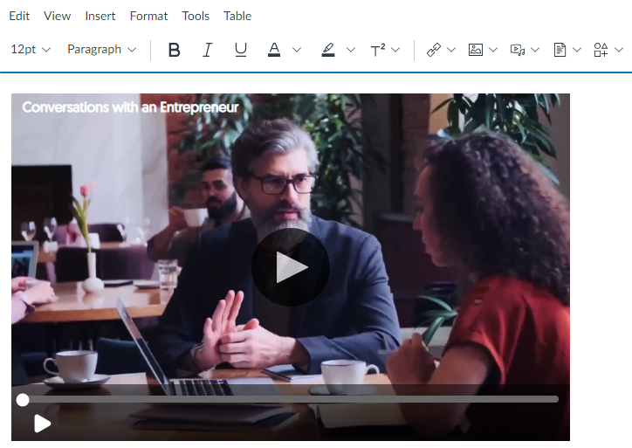Click the 'Conversations with an Entrepreneur' video title

(x=130, y=107)
